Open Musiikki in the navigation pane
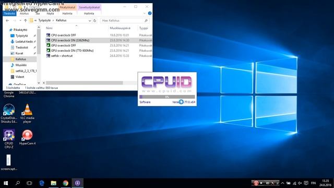334x188 pixels. pos(21,65)
